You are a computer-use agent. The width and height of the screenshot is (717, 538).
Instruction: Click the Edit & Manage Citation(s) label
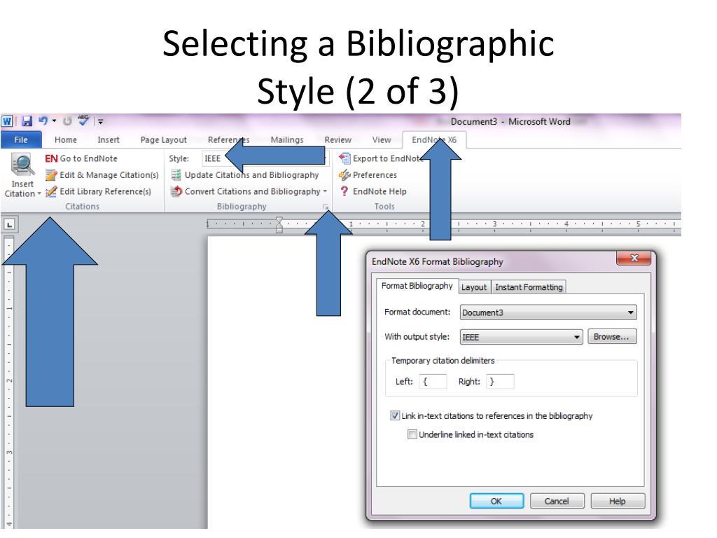point(109,174)
